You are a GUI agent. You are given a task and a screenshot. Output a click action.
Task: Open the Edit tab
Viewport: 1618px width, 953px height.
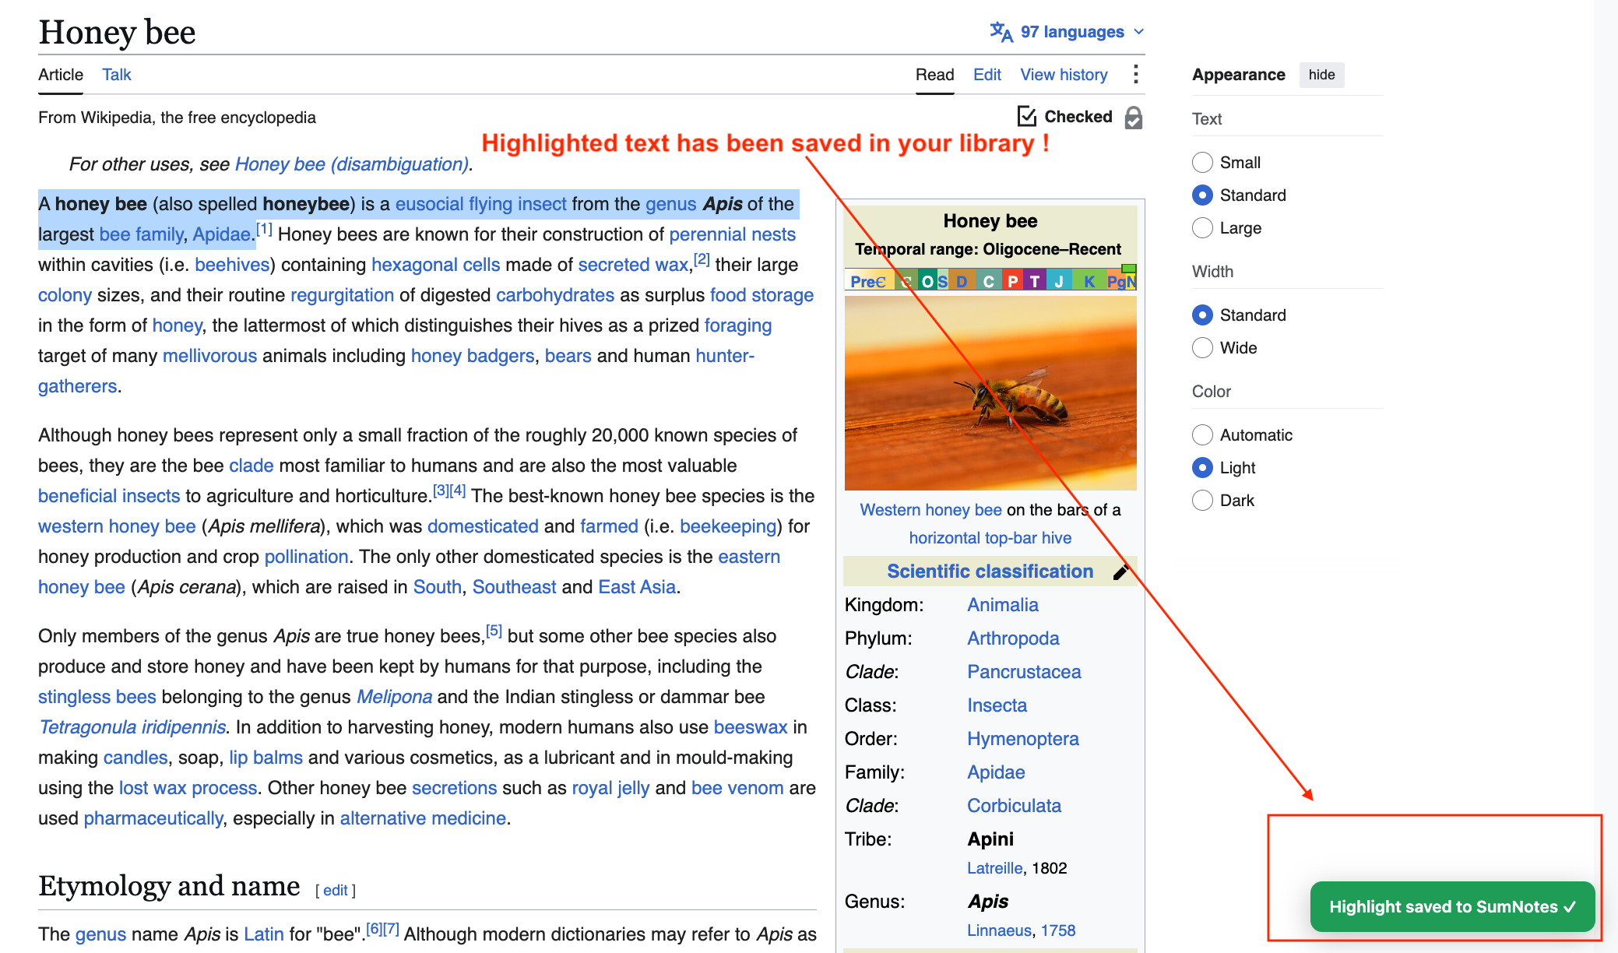pyautogui.click(x=987, y=75)
